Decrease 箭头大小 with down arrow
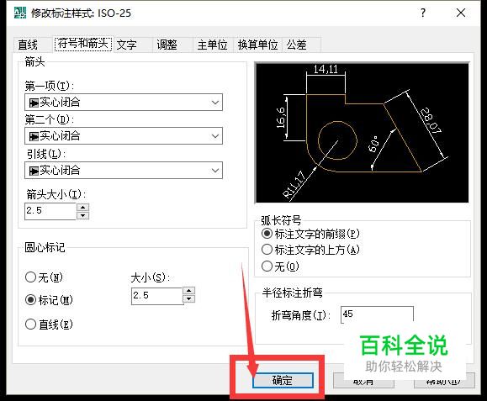487x401 pixels. [x=83, y=215]
